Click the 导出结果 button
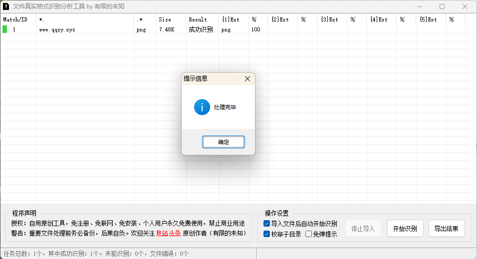The width and height of the screenshot is (477, 259). pyautogui.click(x=447, y=229)
